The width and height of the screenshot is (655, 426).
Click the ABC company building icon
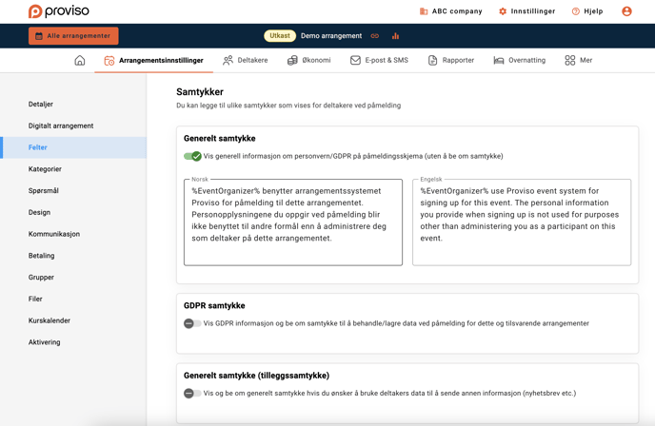pos(424,11)
